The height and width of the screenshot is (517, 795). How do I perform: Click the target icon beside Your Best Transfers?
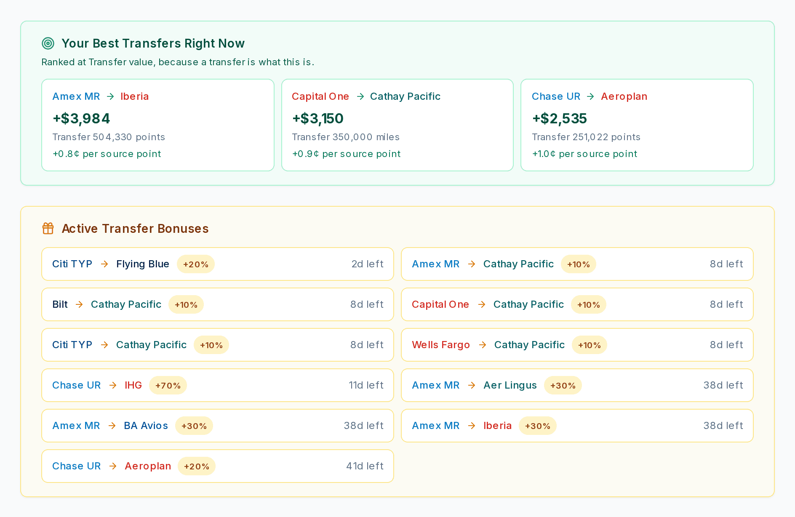48,43
